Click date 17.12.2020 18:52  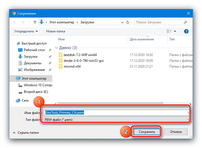pos(141,55)
